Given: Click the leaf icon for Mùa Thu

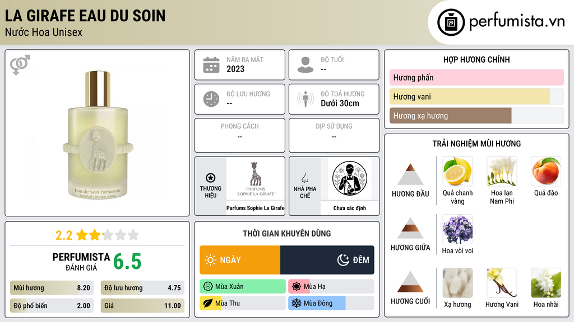Looking at the screenshot, I should [x=208, y=303].
